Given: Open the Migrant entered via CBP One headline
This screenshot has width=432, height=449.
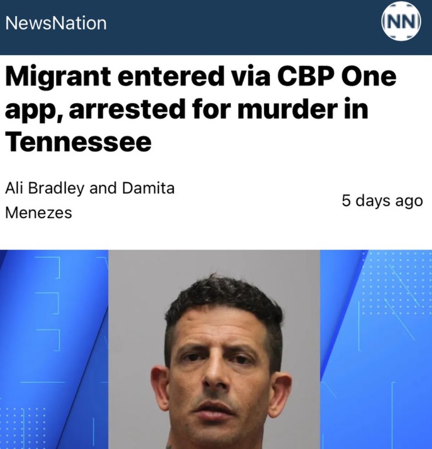Looking at the screenshot, I should 200,109.
